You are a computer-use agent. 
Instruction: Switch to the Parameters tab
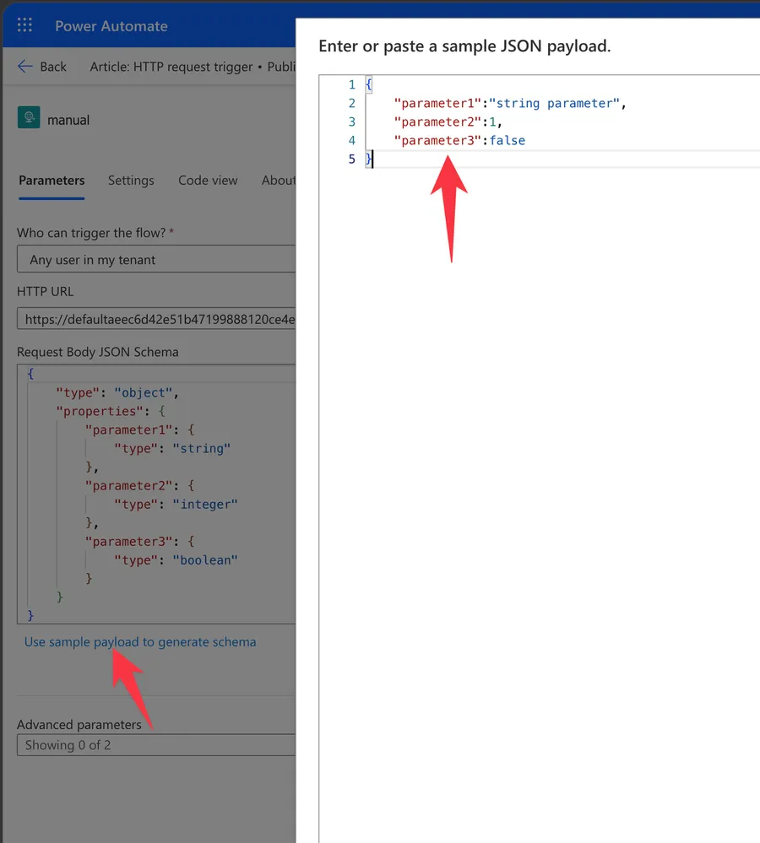click(x=52, y=180)
